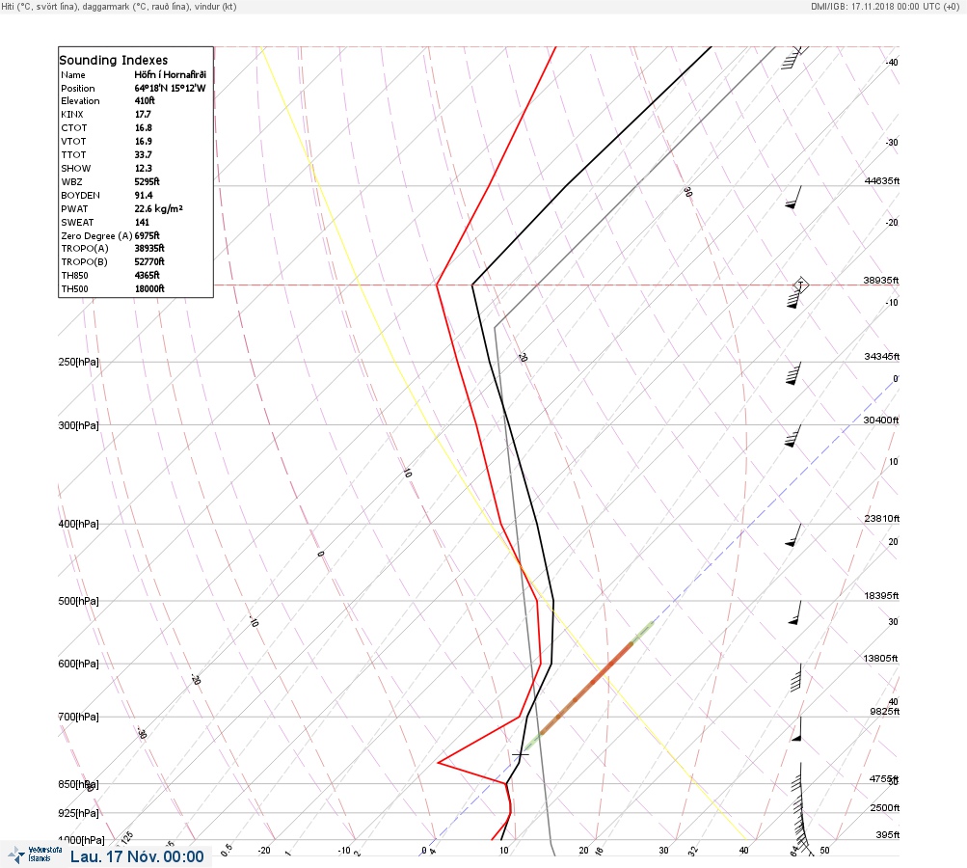This screenshot has height=868, width=967.
Task: Click the wind barb at 300 hPa level
Action: (x=793, y=436)
